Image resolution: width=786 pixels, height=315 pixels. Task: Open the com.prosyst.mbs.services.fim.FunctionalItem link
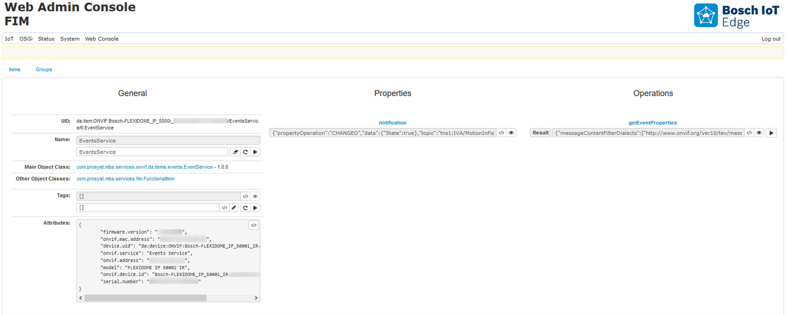[126, 179]
